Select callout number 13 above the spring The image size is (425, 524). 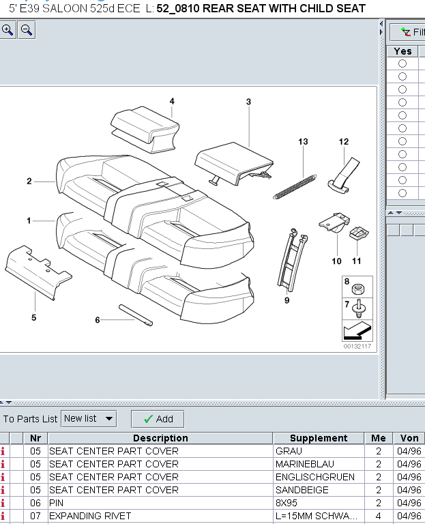click(x=303, y=142)
